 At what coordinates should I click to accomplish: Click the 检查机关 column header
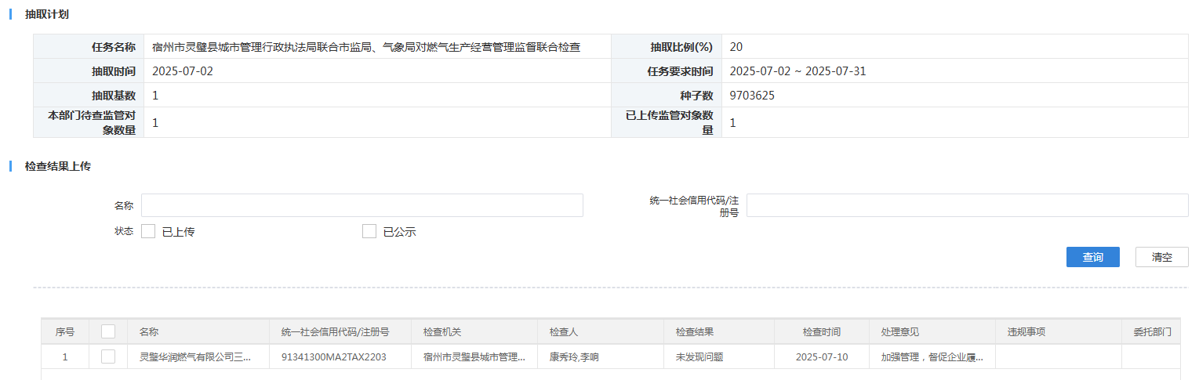tap(443, 332)
